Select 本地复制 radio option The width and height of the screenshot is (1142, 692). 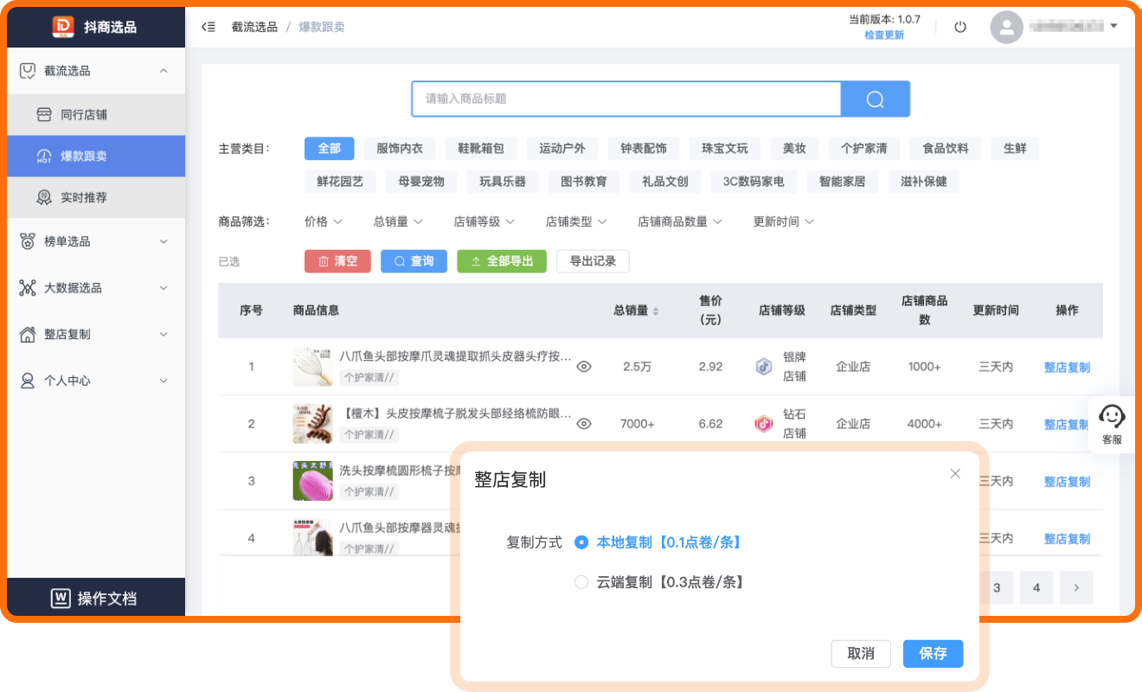[581, 542]
